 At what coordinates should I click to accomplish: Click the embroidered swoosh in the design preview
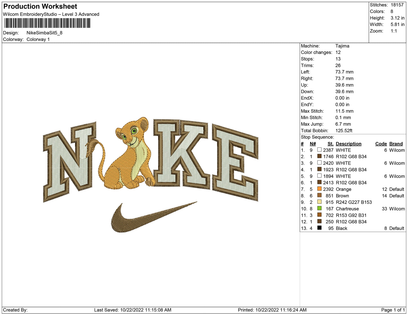pyautogui.click(x=154, y=217)
